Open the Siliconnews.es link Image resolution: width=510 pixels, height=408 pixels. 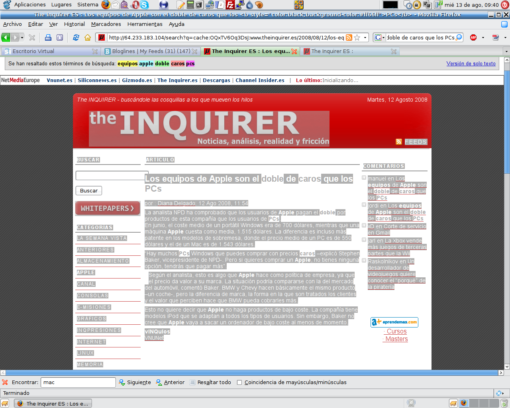(x=97, y=80)
